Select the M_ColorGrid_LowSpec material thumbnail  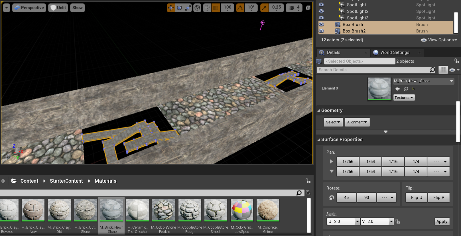pos(242,210)
